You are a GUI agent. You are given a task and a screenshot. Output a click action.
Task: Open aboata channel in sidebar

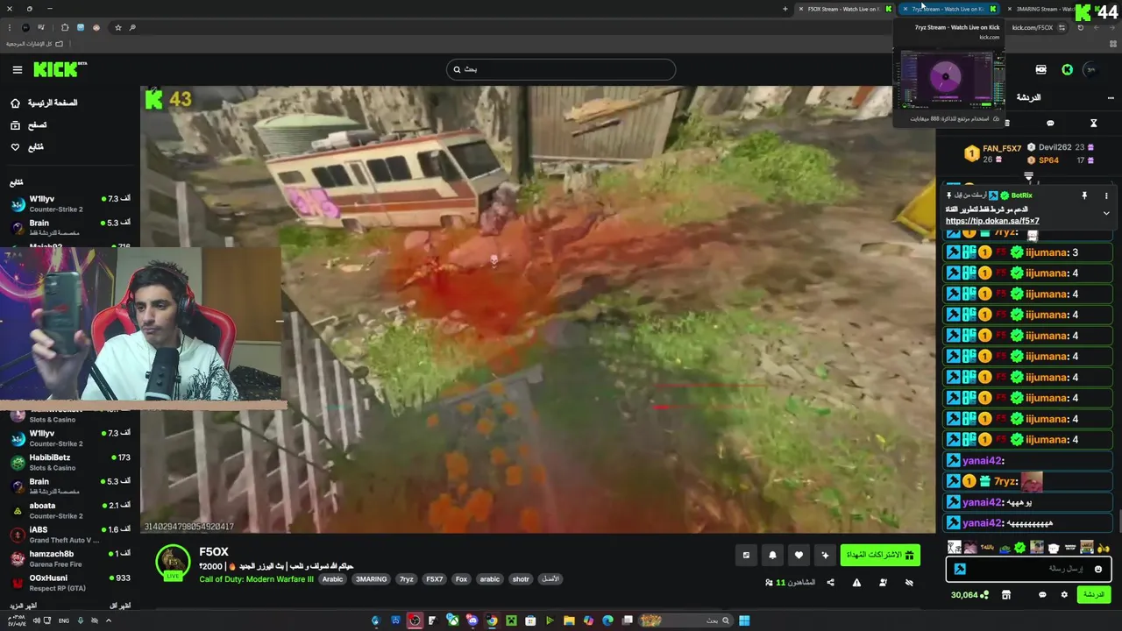tap(70, 510)
